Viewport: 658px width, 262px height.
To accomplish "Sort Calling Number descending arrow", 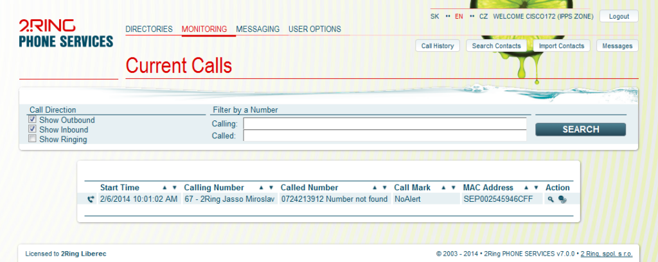I will coord(271,188).
